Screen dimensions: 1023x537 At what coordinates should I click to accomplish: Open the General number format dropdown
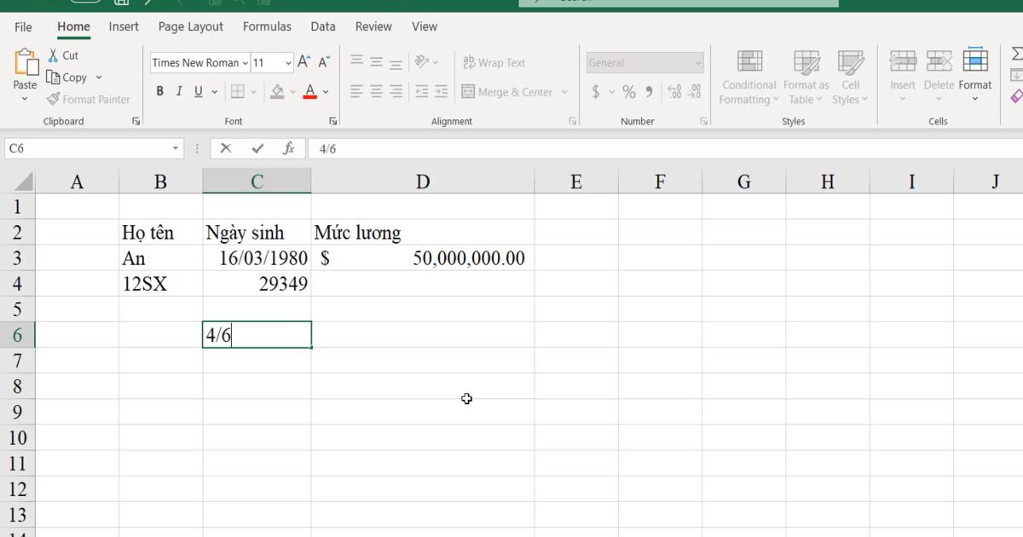point(699,62)
